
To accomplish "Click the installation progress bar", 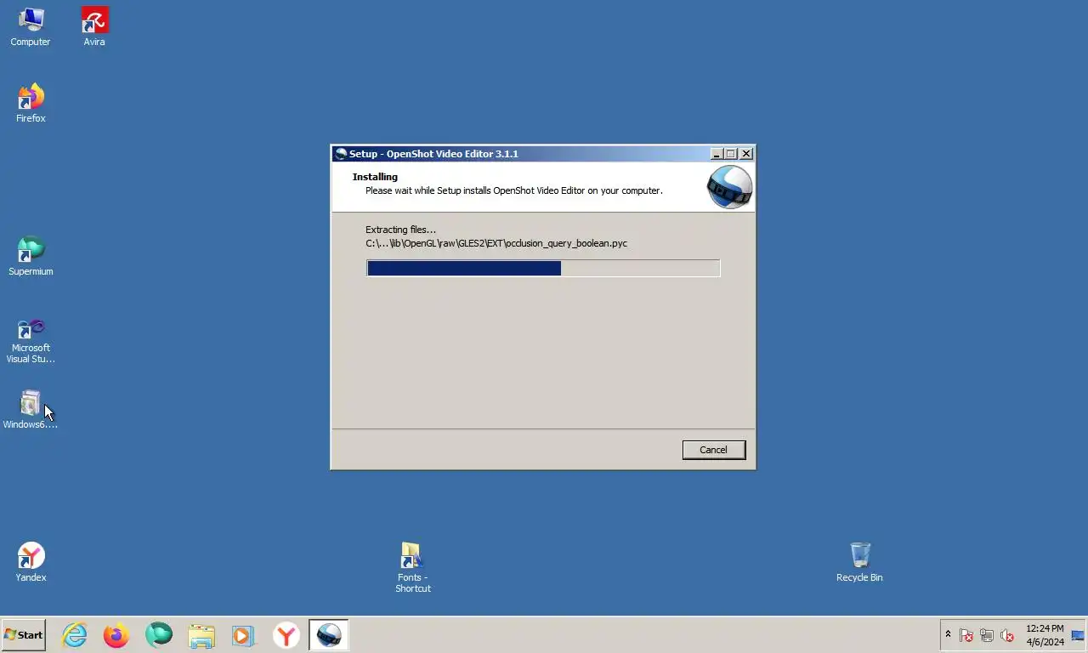I will 543,269.
